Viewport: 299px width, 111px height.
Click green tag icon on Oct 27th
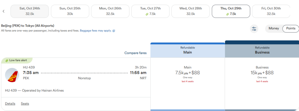pos(147,14)
